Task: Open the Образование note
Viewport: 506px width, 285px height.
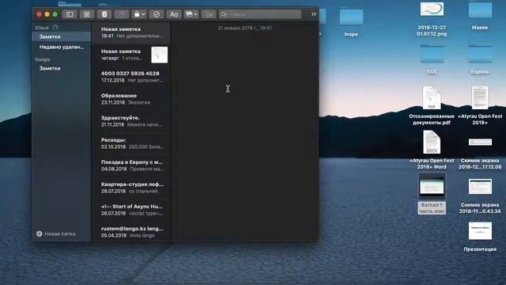Action: [131, 99]
